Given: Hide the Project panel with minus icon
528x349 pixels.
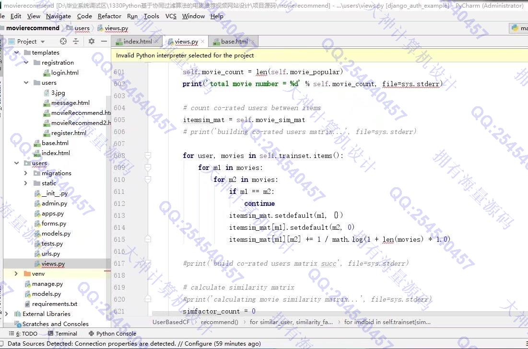Looking at the screenshot, I should click(x=104, y=41).
